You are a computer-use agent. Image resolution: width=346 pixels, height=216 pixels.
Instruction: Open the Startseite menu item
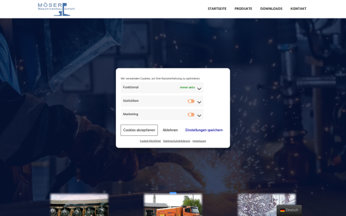[217, 9]
